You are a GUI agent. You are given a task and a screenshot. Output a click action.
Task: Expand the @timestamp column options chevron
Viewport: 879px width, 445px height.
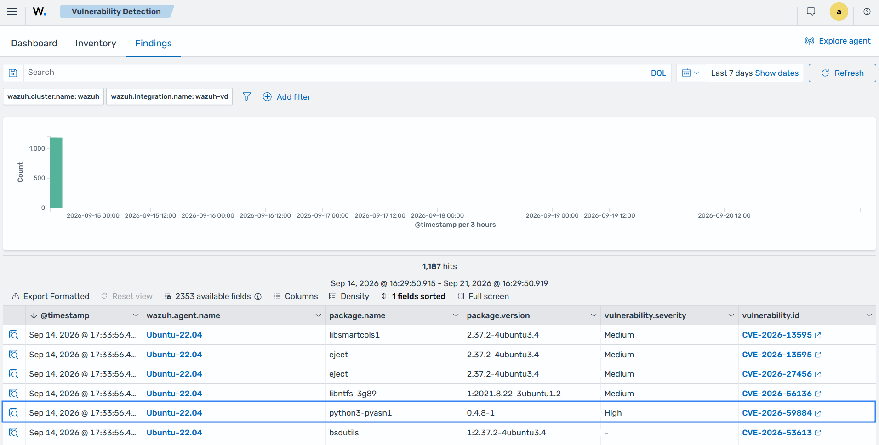point(136,315)
